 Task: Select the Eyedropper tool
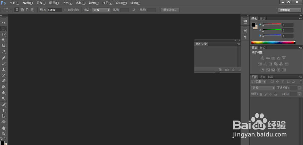3,52
